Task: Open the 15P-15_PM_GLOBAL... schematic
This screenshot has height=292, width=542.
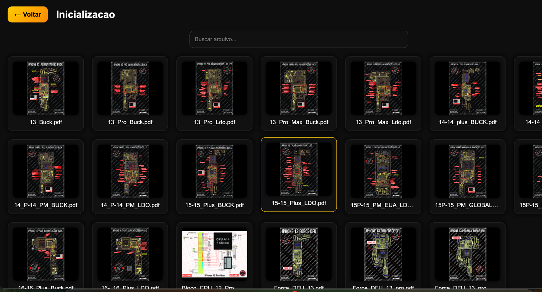Action: coord(467,176)
